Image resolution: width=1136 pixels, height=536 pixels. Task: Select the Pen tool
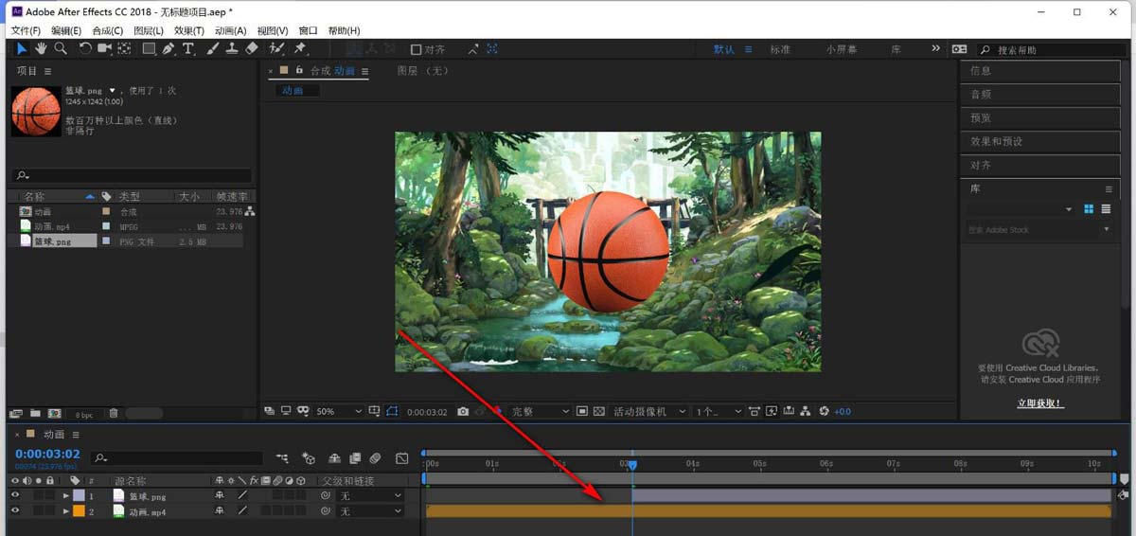coord(169,48)
